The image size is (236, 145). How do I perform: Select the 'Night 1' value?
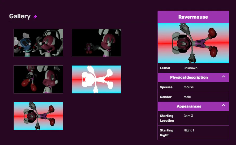(x=188, y=130)
